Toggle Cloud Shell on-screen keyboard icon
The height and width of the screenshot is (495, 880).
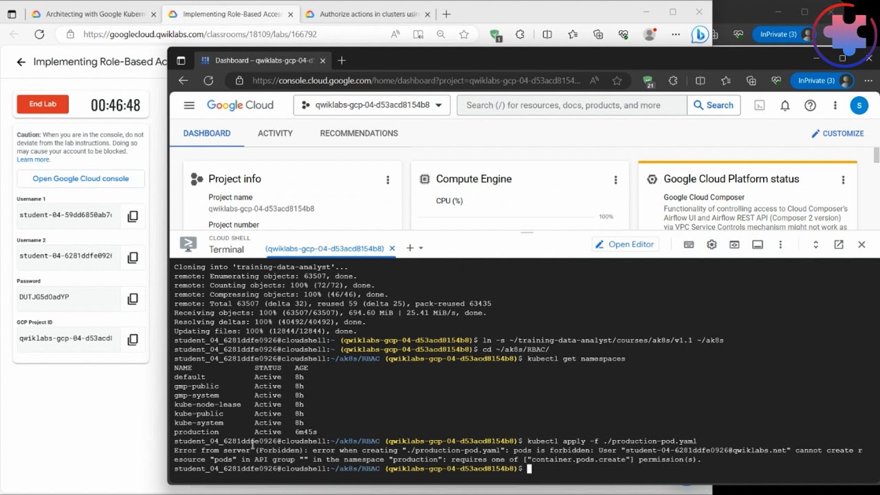(689, 245)
